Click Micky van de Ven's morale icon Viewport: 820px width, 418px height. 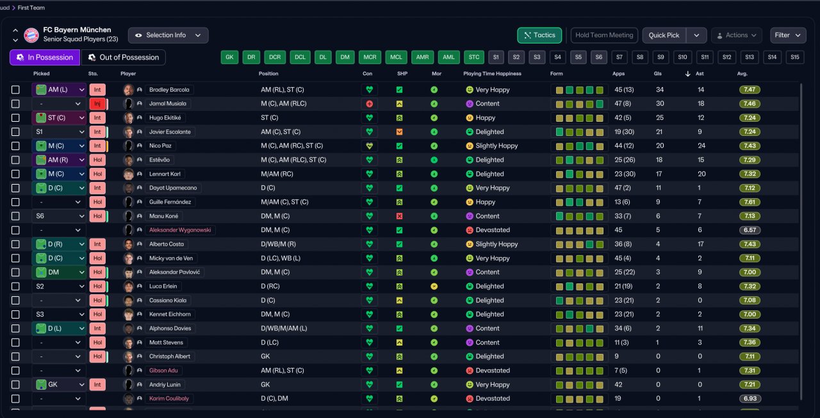point(434,258)
